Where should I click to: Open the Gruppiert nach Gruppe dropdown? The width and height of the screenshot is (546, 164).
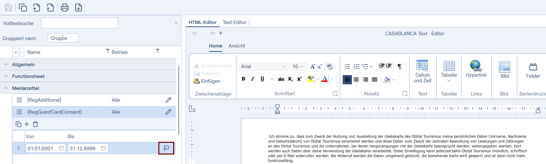63,38
